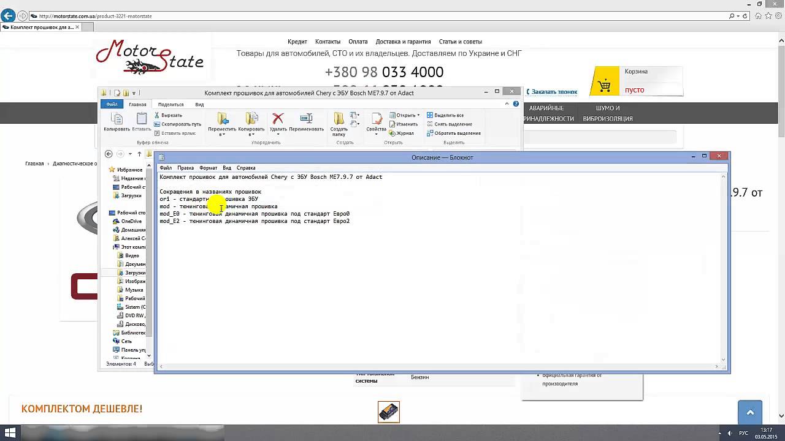Click the browser back button
The image size is (785, 441).
click(8, 16)
